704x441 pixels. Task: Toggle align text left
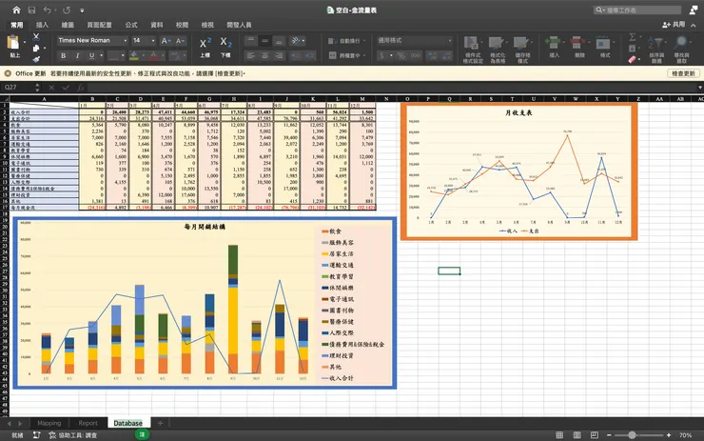tap(250, 56)
